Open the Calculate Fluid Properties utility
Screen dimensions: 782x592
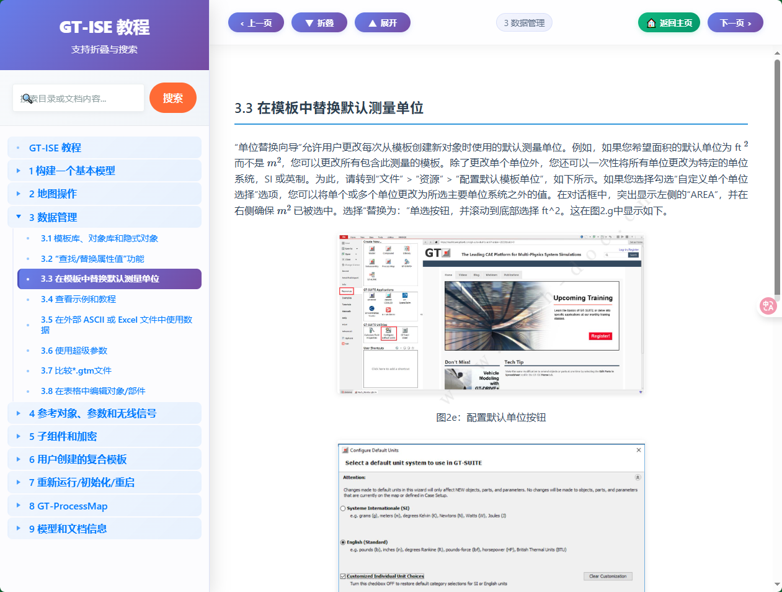pyautogui.click(x=371, y=331)
